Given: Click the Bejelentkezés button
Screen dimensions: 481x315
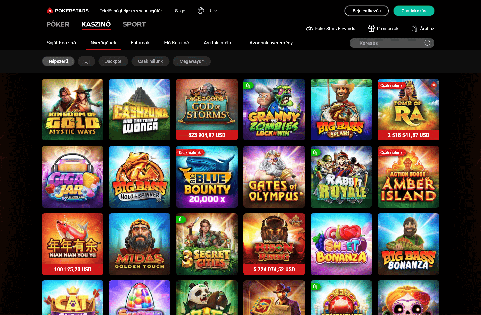Looking at the screenshot, I should (366, 11).
